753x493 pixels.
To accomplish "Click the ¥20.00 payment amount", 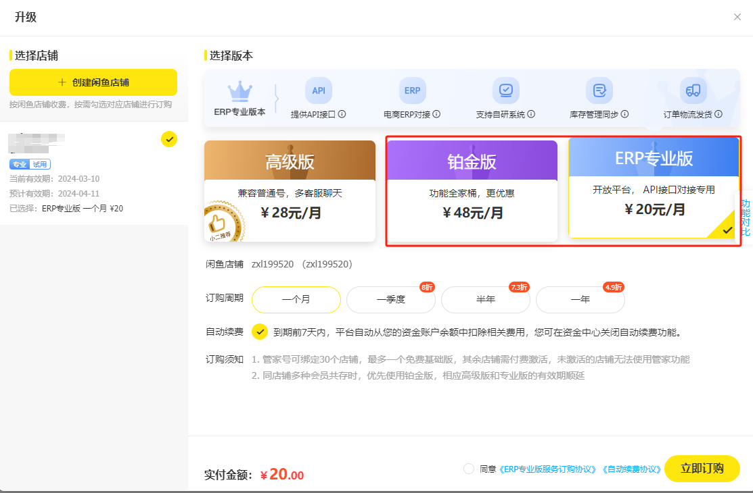I will point(282,474).
